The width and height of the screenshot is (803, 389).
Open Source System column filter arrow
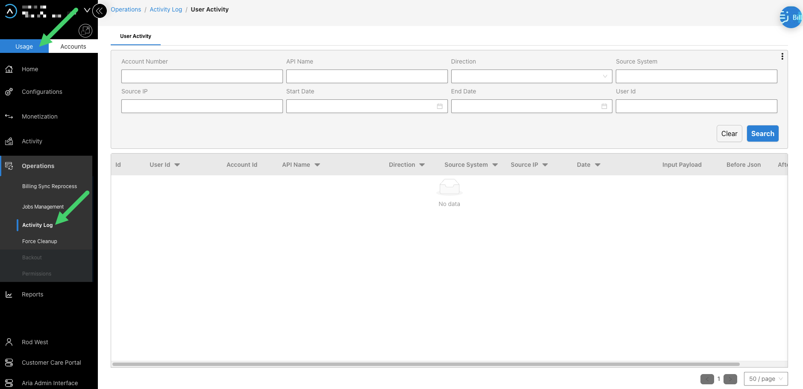tap(495, 165)
